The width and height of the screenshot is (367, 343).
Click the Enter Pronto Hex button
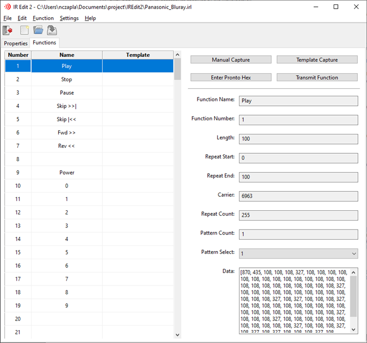[x=231, y=77]
